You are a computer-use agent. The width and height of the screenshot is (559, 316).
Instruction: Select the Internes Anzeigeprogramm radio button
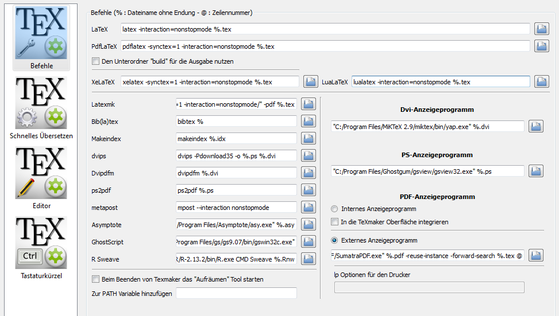pyautogui.click(x=335, y=209)
